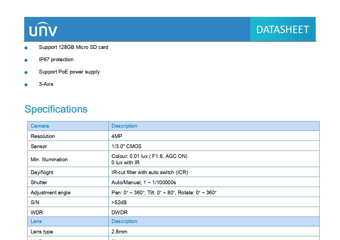Select 'IR-cut filter with auto switch (ICR)'
This screenshot has width=340, height=240.
tap(150, 172)
